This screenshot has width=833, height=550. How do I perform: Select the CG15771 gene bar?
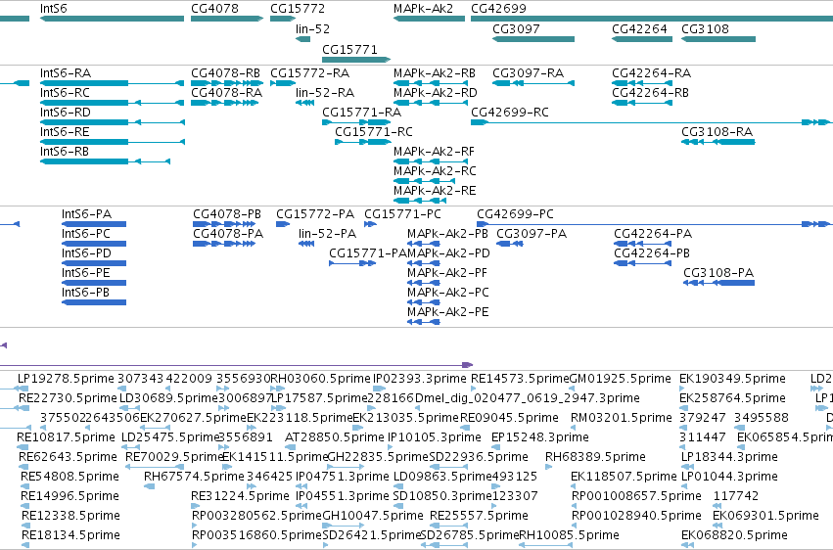pos(356,60)
